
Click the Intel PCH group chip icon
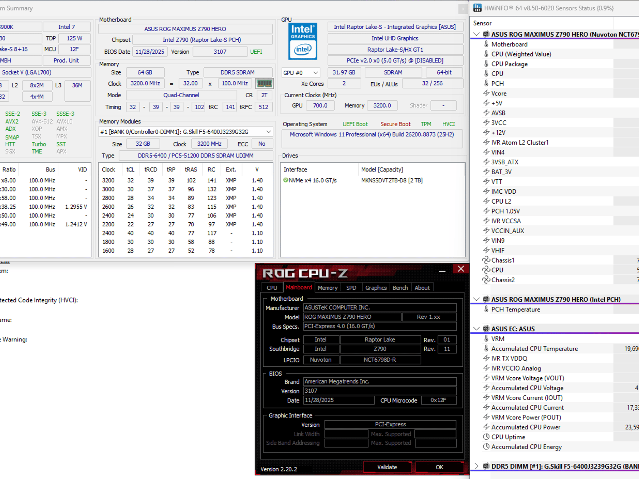pyautogui.click(x=486, y=299)
